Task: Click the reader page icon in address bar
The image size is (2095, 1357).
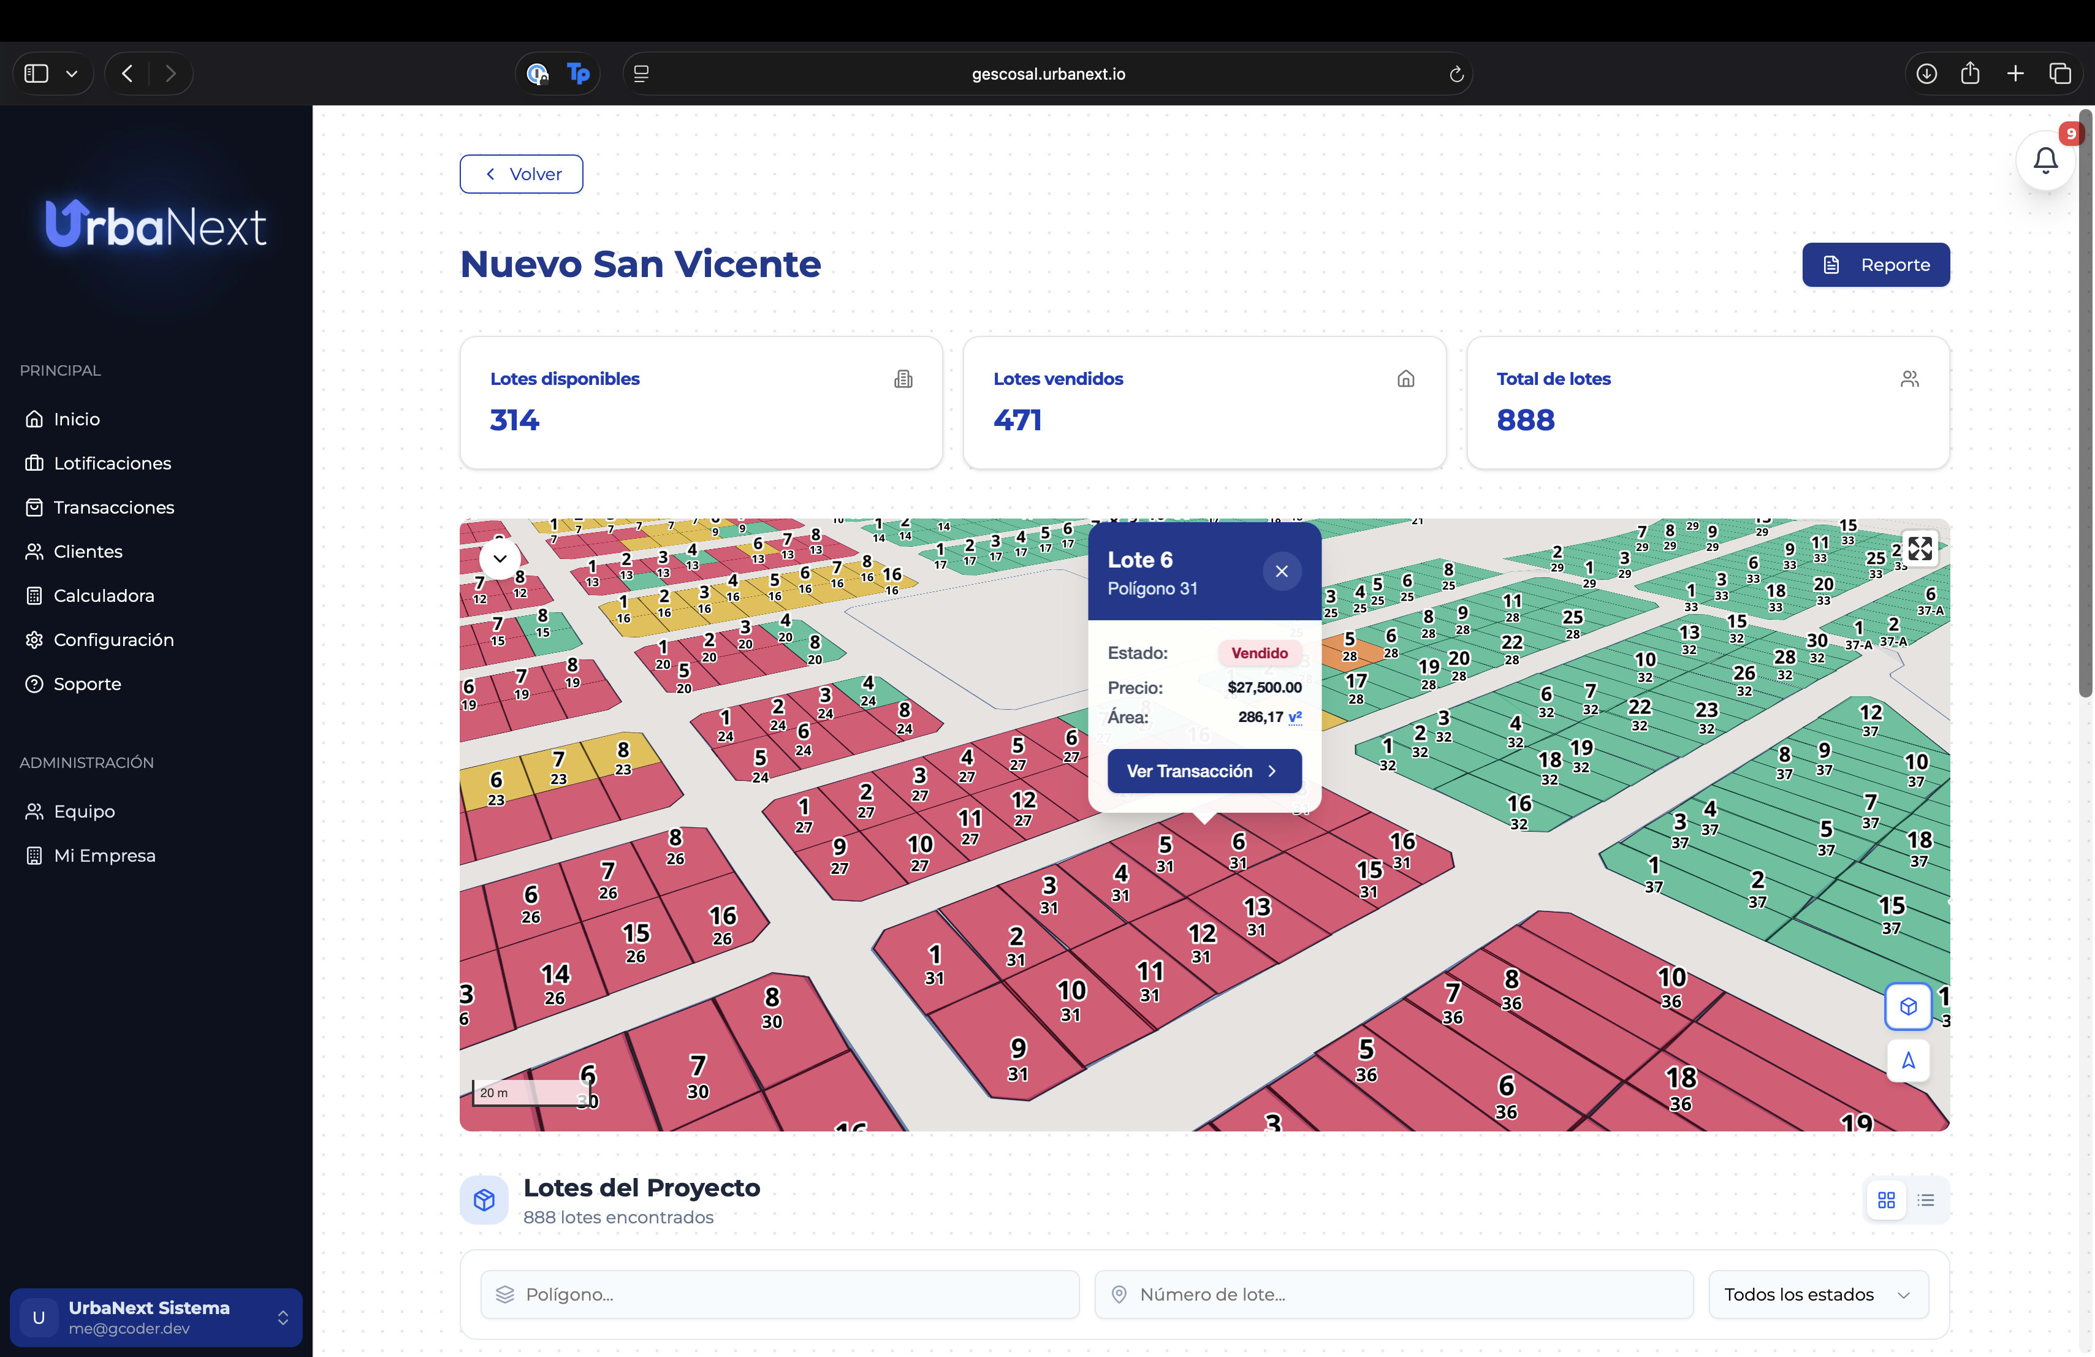Action: pos(642,74)
